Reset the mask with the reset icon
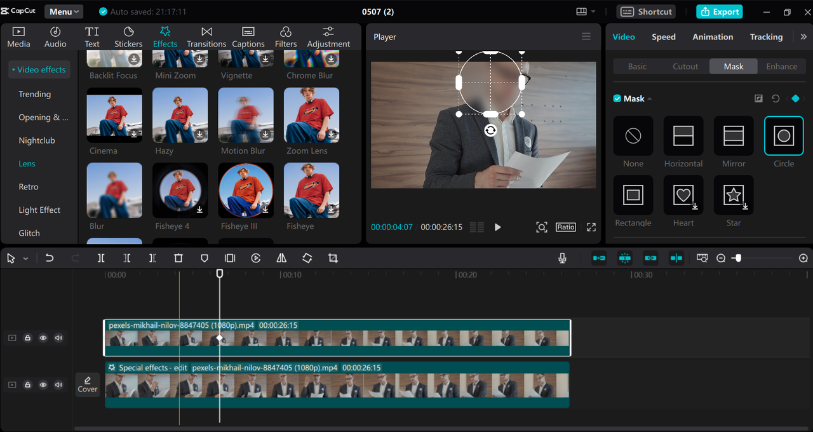The height and width of the screenshot is (432, 813). click(776, 98)
